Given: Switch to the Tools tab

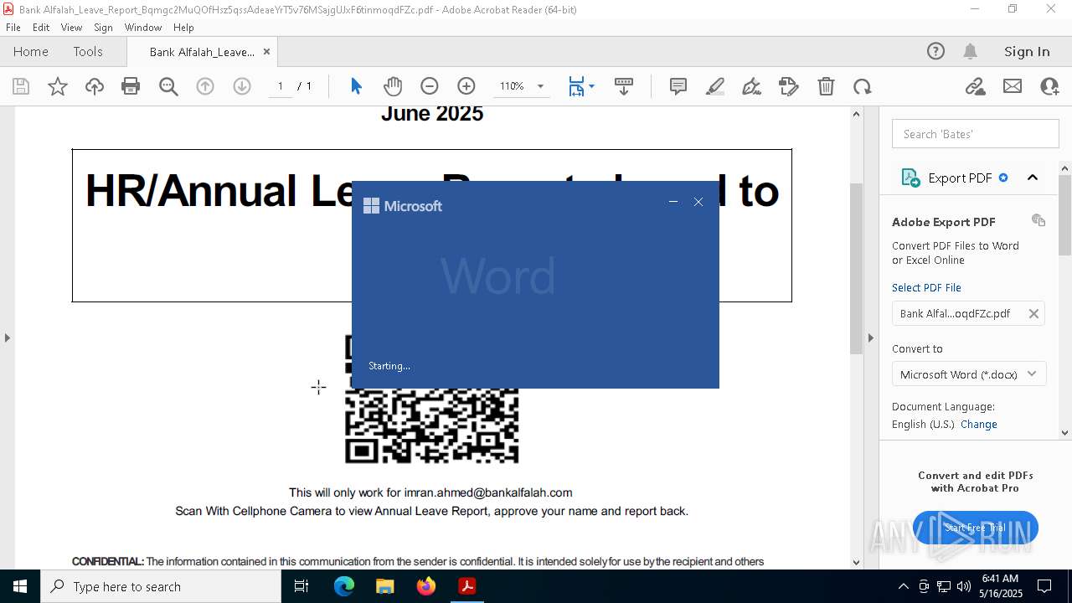Looking at the screenshot, I should [88, 51].
